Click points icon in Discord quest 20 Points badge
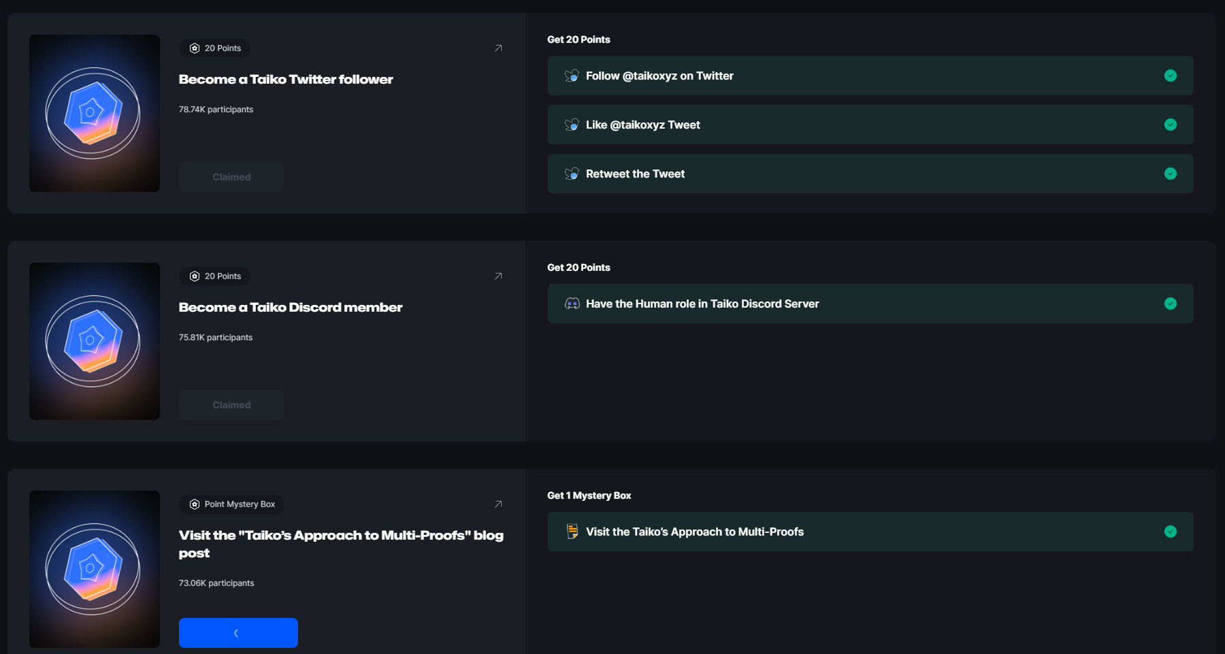Screen dimensions: 1225x654 click(x=195, y=276)
